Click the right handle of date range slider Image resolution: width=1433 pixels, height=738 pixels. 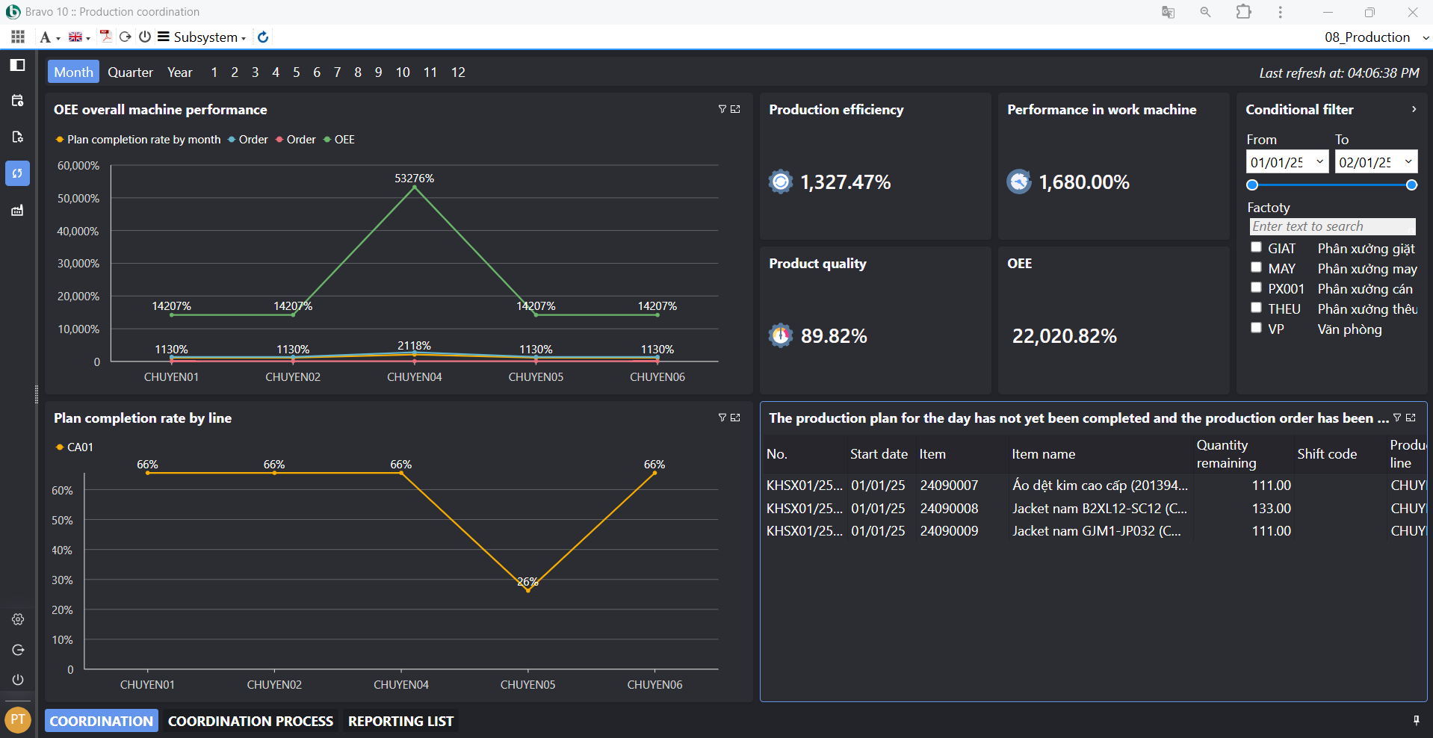click(1411, 185)
